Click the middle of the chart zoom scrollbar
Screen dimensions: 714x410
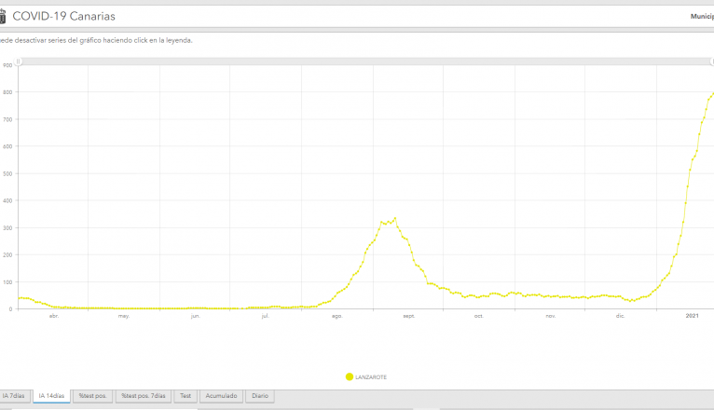pyautogui.click(x=364, y=61)
